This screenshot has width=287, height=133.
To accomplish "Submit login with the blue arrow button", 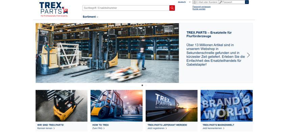I will (x=247, y=2).
